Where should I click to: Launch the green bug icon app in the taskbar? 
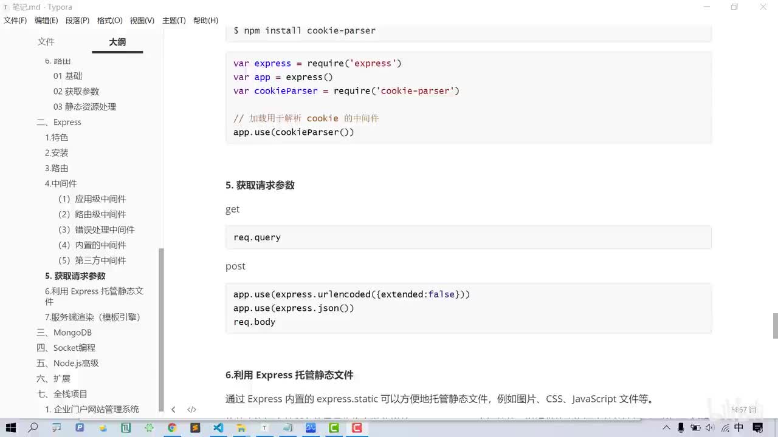coord(149,428)
